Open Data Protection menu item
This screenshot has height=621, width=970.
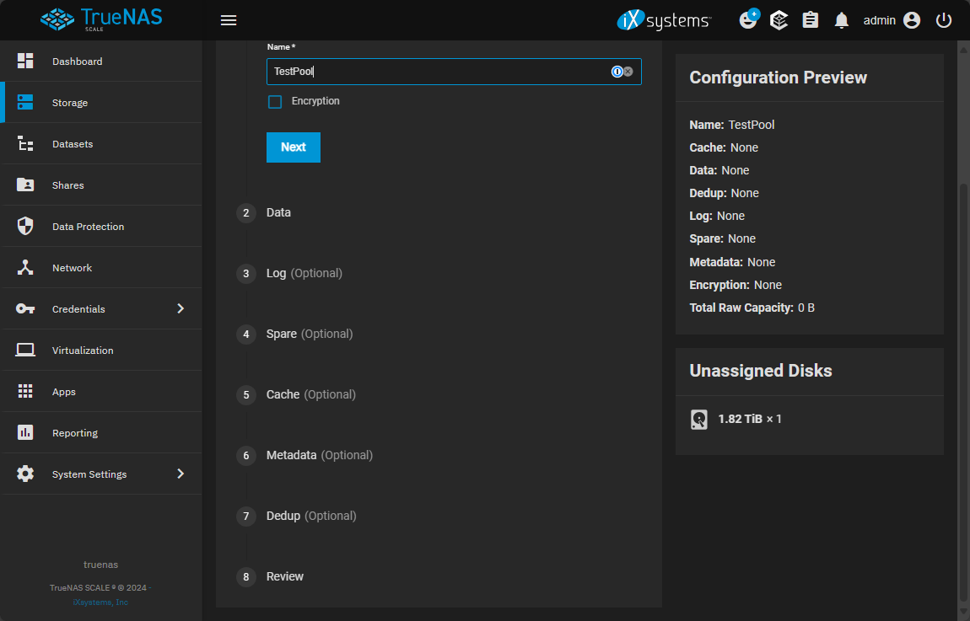(x=102, y=226)
